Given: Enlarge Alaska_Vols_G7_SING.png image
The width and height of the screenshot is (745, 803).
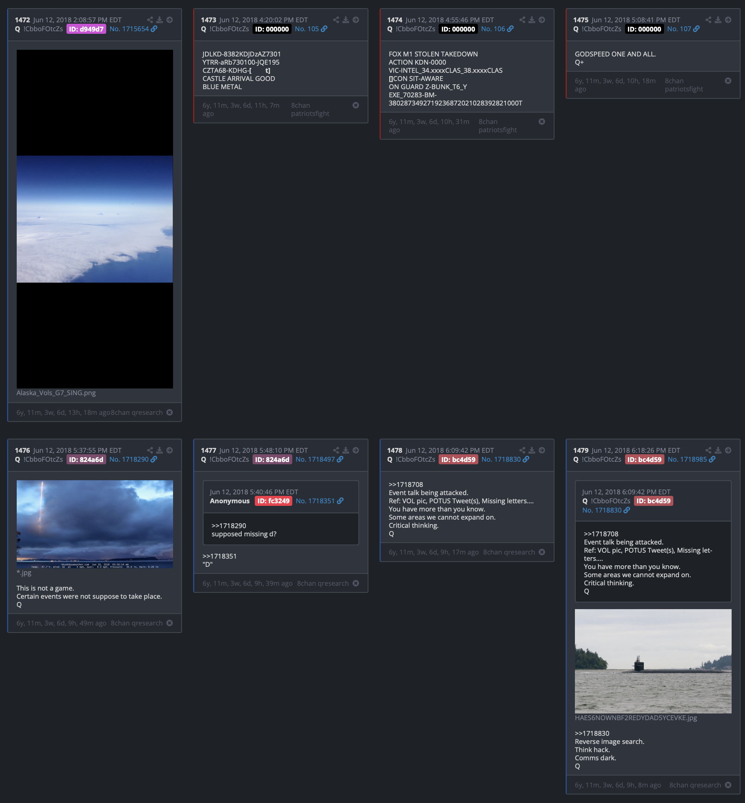Looking at the screenshot, I should [95, 219].
